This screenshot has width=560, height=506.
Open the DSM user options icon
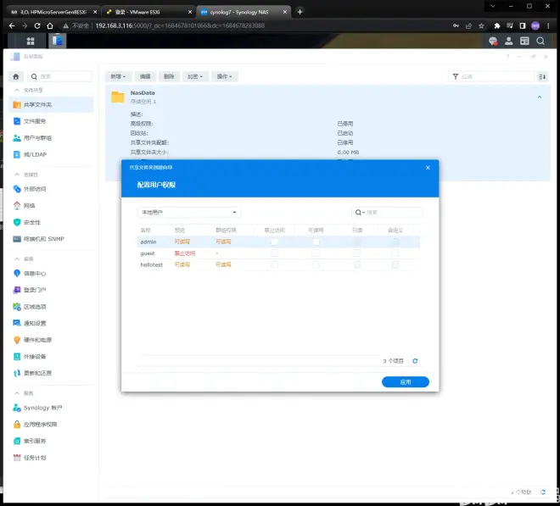click(x=508, y=41)
